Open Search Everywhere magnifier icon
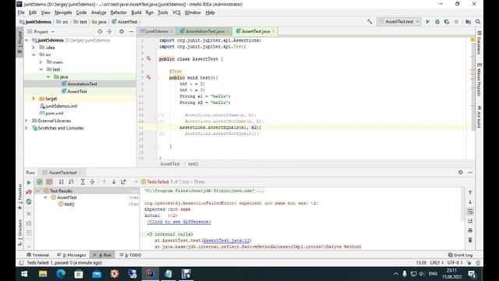Image resolution: width=499 pixels, height=281 pixels. [x=478, y=22]
